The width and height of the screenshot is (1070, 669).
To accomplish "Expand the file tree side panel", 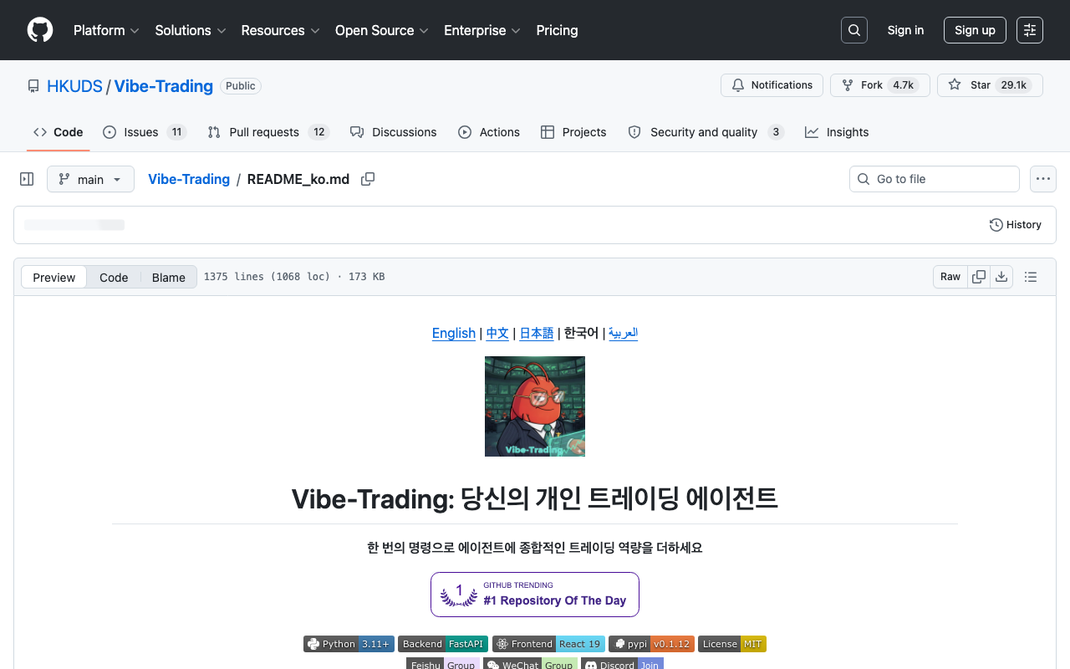I will tap(27, 179).
